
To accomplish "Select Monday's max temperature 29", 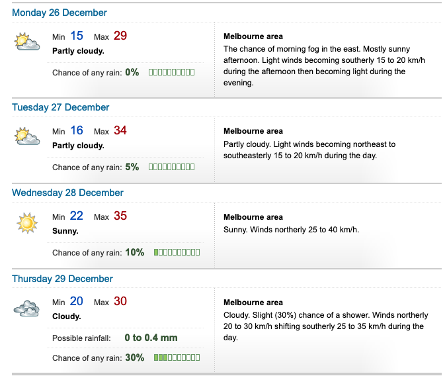I will tap(120, 36).
